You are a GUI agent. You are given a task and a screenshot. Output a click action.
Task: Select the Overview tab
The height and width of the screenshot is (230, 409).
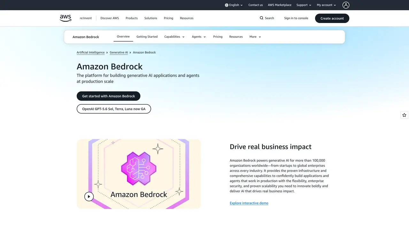[x=123, y=36]
